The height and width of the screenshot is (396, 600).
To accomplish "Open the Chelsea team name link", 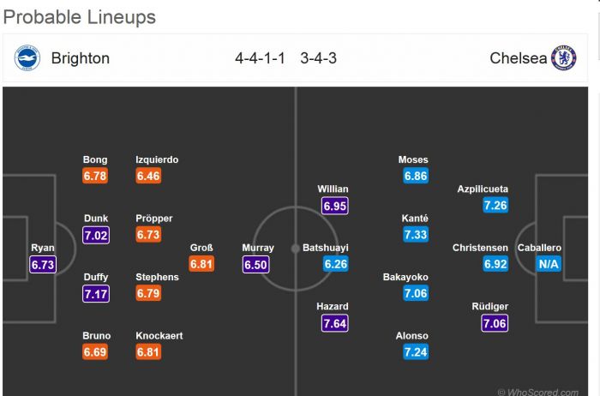I will click(517, 58).
